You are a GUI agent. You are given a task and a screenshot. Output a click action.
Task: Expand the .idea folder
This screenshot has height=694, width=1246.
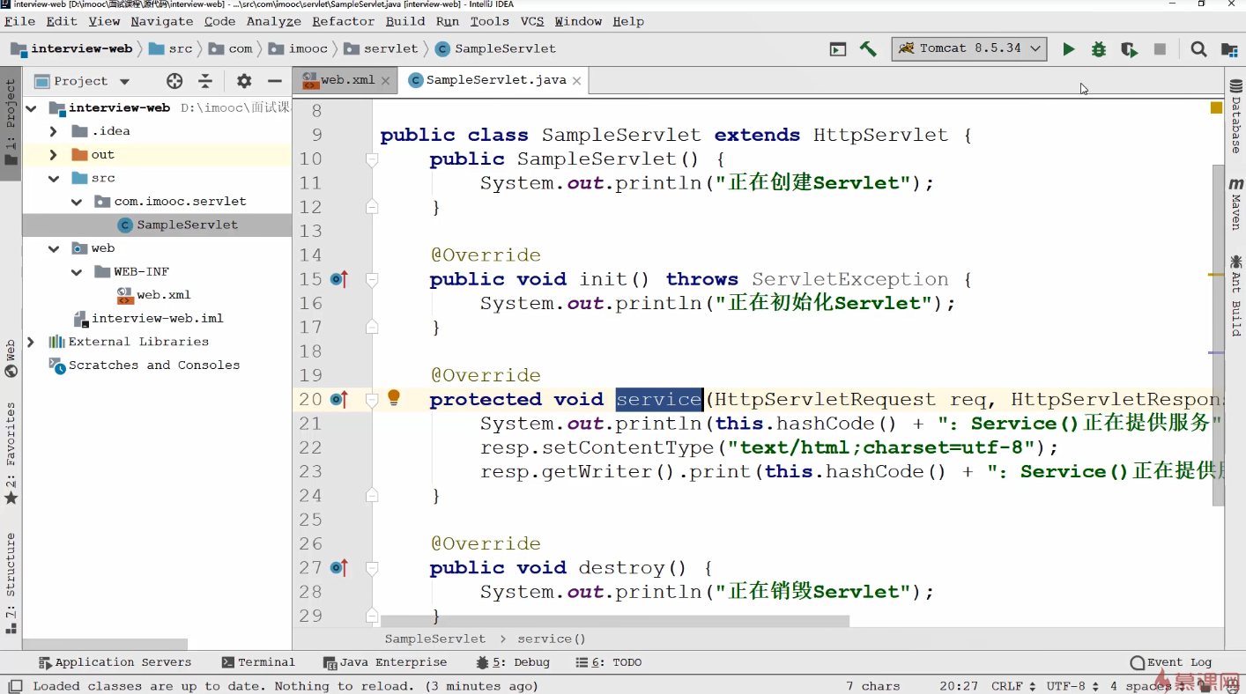click(54, 131)
